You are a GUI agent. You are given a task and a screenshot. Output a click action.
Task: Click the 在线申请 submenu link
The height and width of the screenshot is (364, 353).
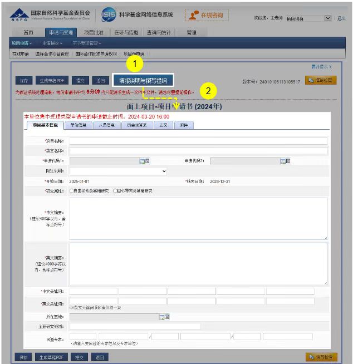[21, 54]
